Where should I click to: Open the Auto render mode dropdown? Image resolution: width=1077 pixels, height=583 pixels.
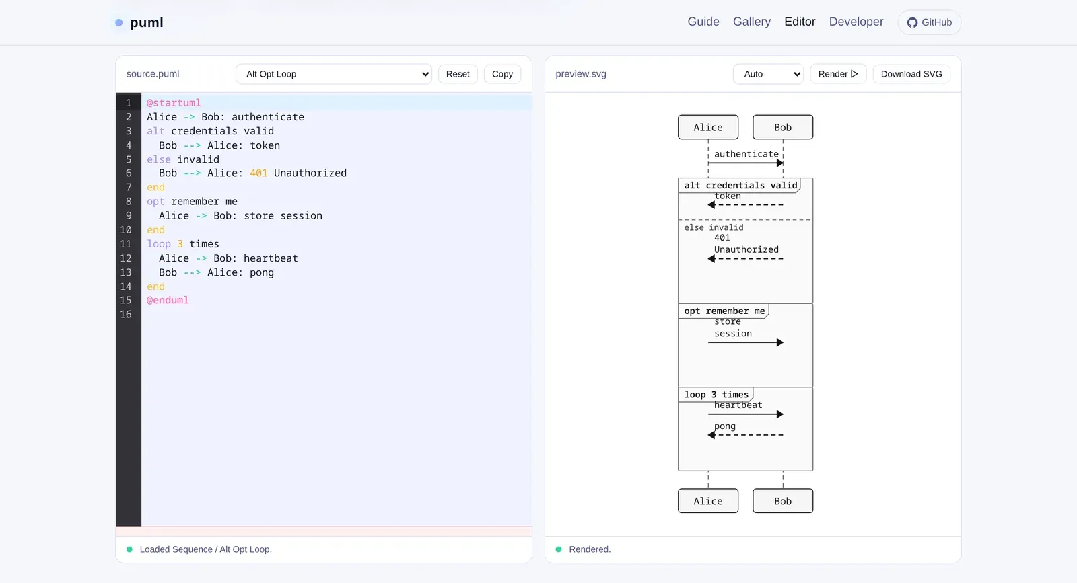tap(769, 74)
